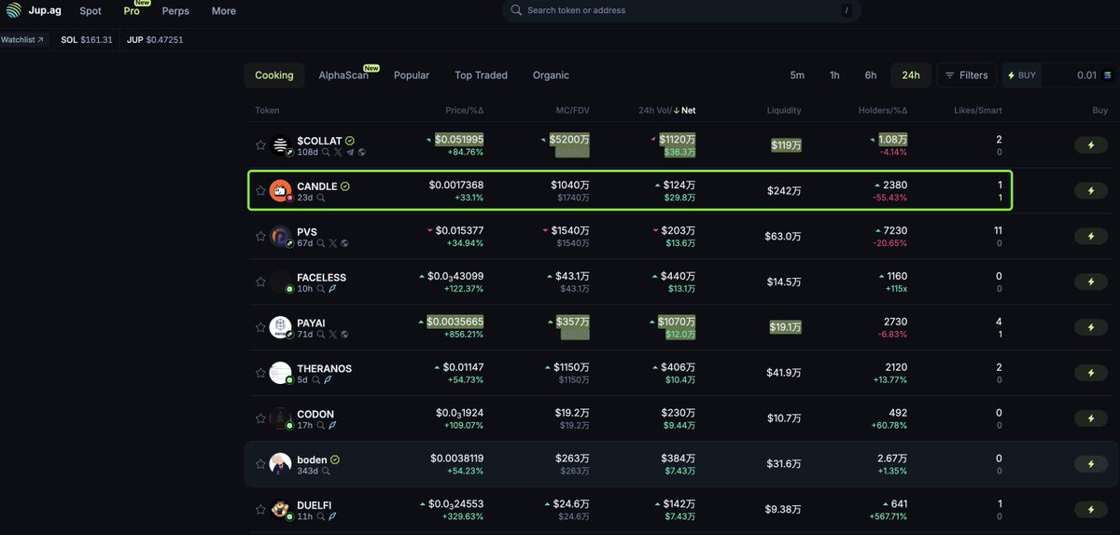The width and height of the screenshot is (1120, 535).
Task: Click the search icon in the $COLLAT row
Action: (326, 152)
